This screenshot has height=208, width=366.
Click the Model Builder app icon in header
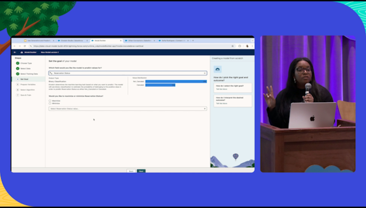[22, 52]
